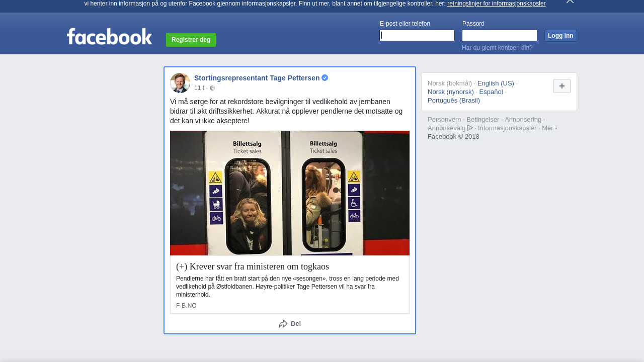Screen dimensions: 644x362
Task: Switch language to Norsk (nynorsk)
Action: pyautogui.click(x=451, y=92)
